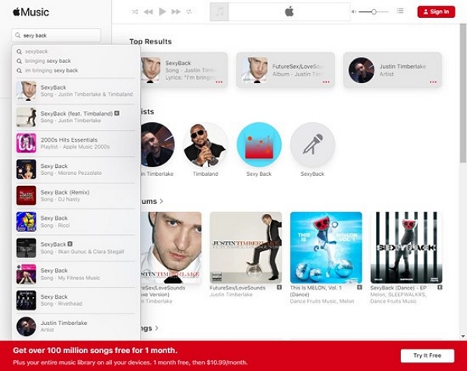Open Timbaland artist circle
467x371 pixels.
coord(205,145)
